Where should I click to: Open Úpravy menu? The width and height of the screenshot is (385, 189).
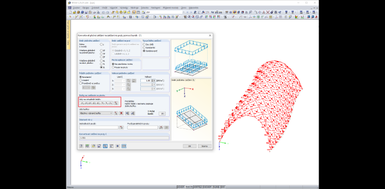click(x=86, y=8)
